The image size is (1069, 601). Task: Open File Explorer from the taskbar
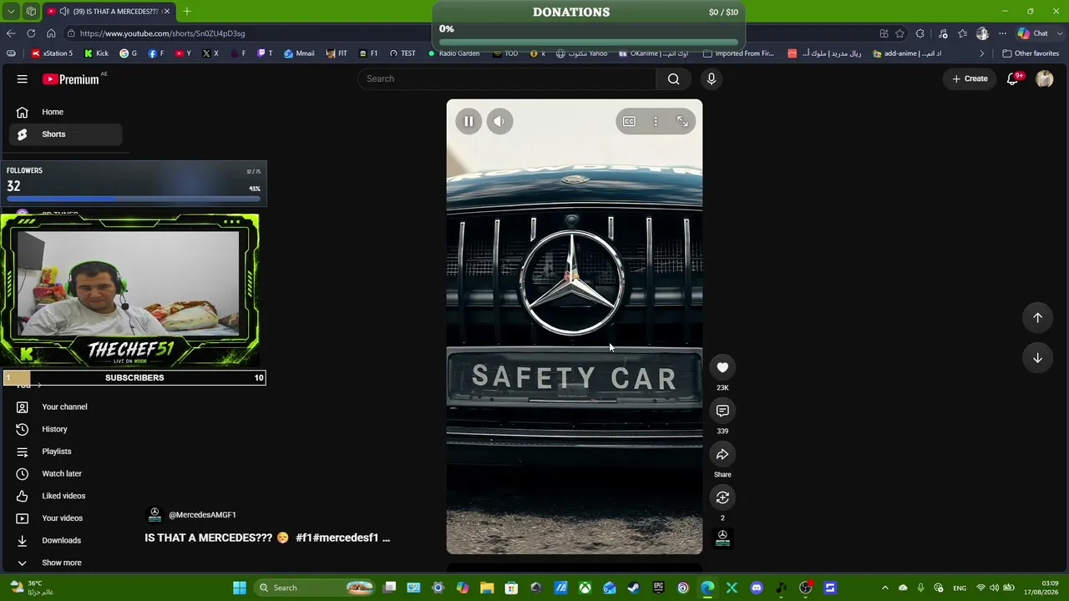pyautogui.click(x=487, y=588)
